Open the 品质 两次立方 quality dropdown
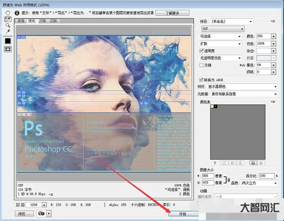The image size is (284, 221). click(259, 183)
